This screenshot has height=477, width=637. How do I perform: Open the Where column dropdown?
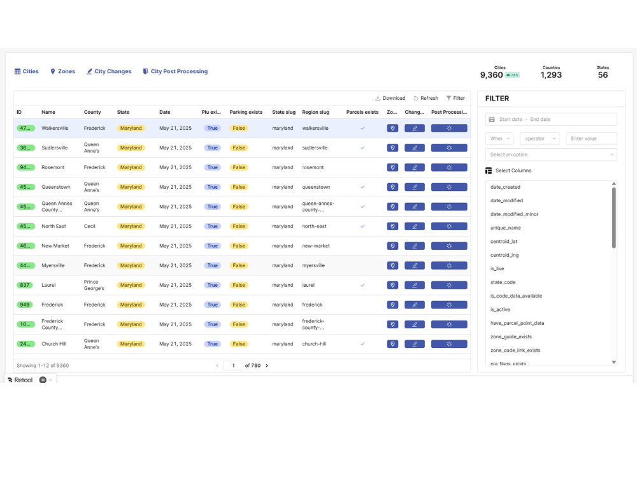(499, 139)
